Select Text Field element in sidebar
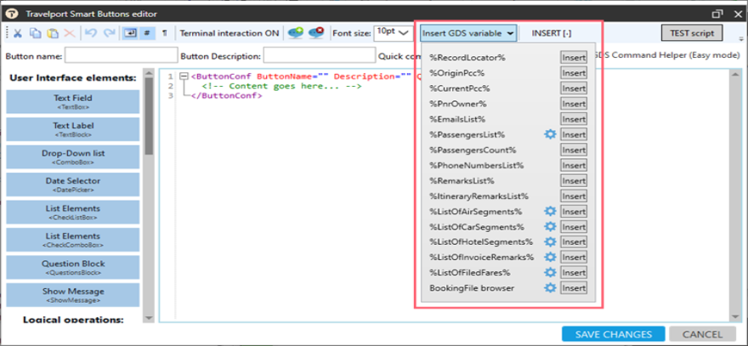The width and height of the screenshot is (748, 346). click(x=72, y=102)
